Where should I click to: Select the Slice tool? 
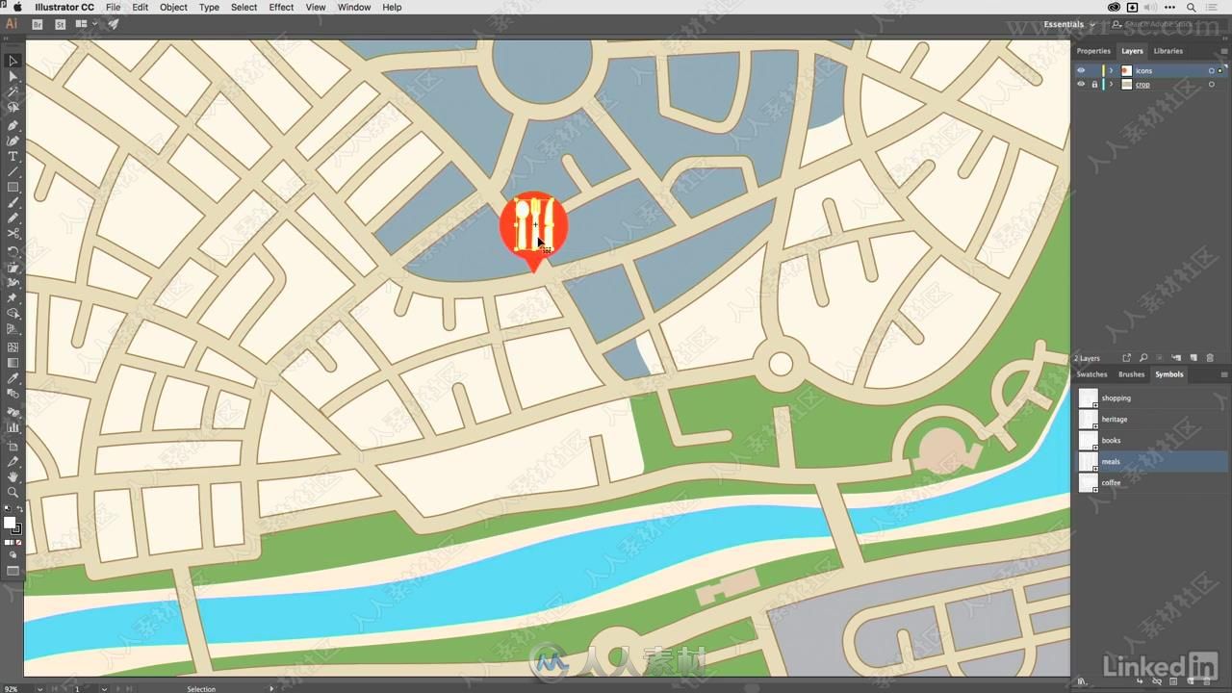(13, 462)
